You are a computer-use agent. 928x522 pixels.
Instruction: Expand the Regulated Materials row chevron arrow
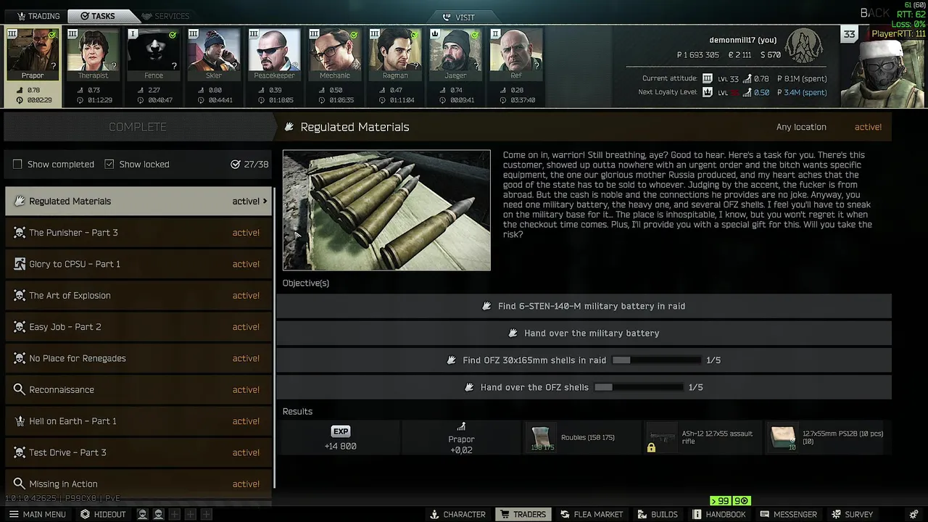[x=265, y=202]
